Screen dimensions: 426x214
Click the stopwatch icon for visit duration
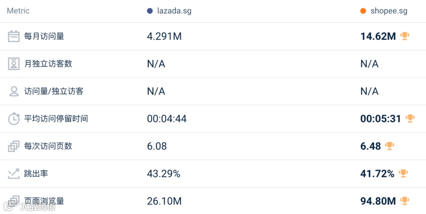click(14, 118)
